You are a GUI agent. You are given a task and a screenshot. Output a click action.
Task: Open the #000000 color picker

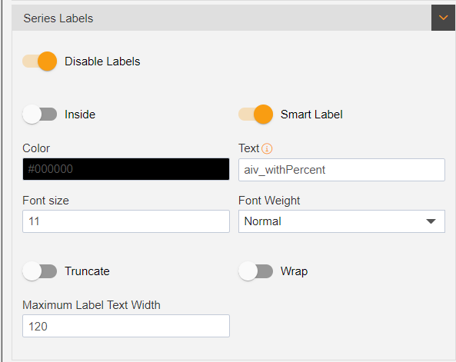(x=126, y=169)
